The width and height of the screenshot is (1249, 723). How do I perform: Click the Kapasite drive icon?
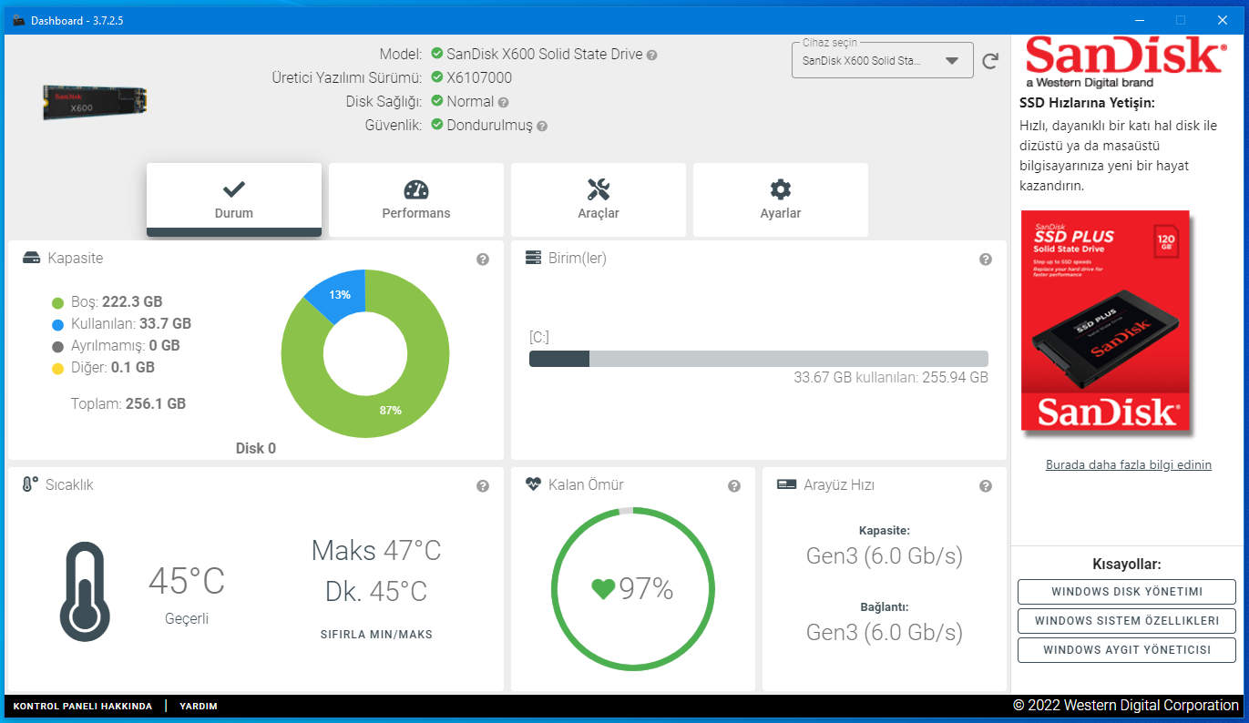[x=32, y=259]
